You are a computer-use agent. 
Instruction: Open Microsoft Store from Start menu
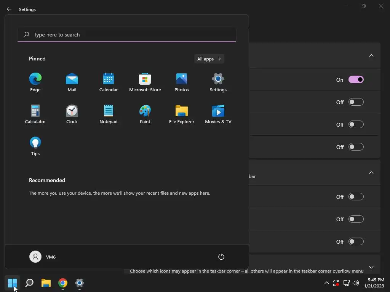click(145, 83)
